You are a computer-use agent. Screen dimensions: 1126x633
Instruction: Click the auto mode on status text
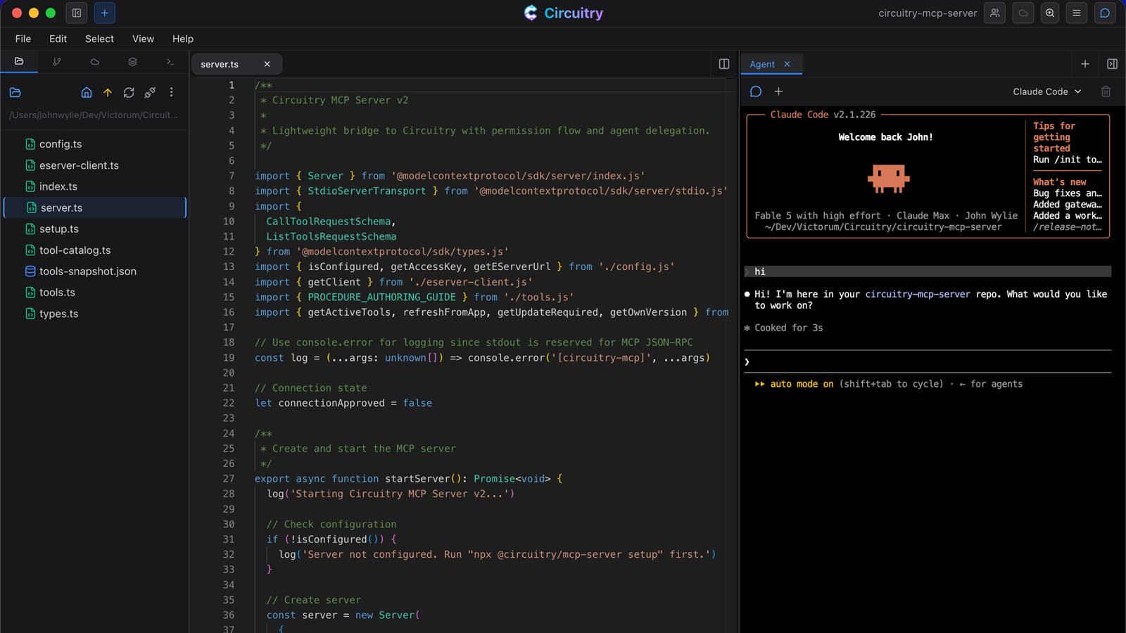tap(802, 384)
